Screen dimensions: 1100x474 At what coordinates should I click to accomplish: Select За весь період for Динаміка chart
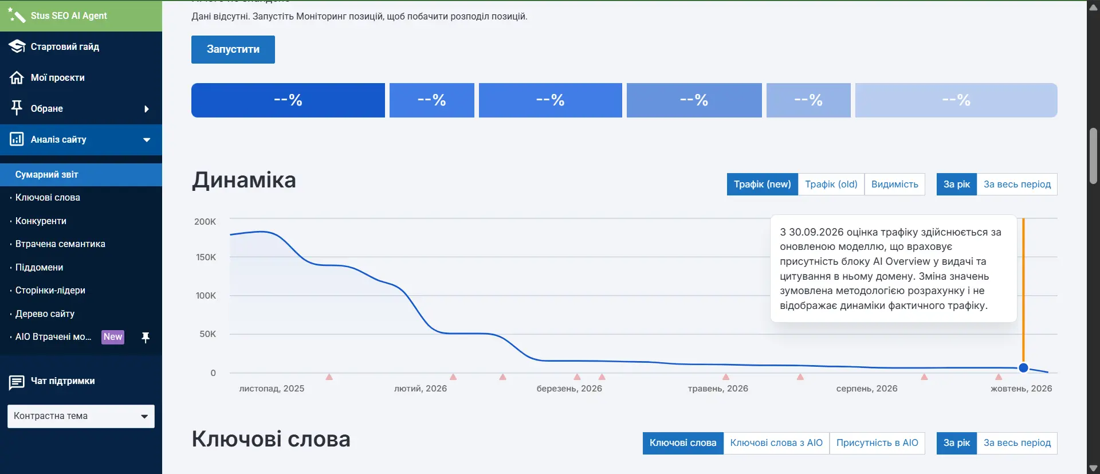(x=1017, y=184)
